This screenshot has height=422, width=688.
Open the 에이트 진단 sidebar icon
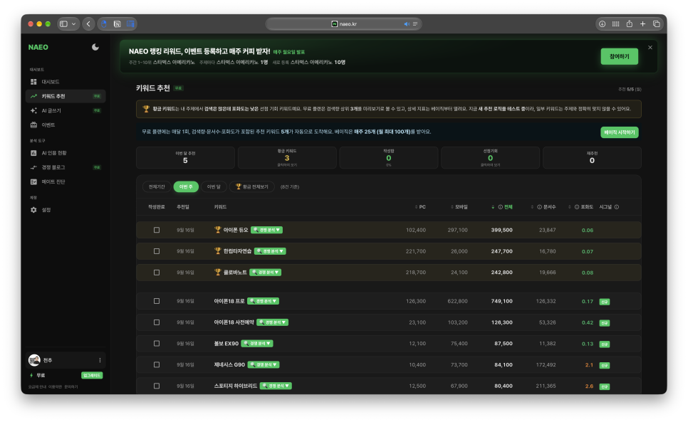(33, 182)
